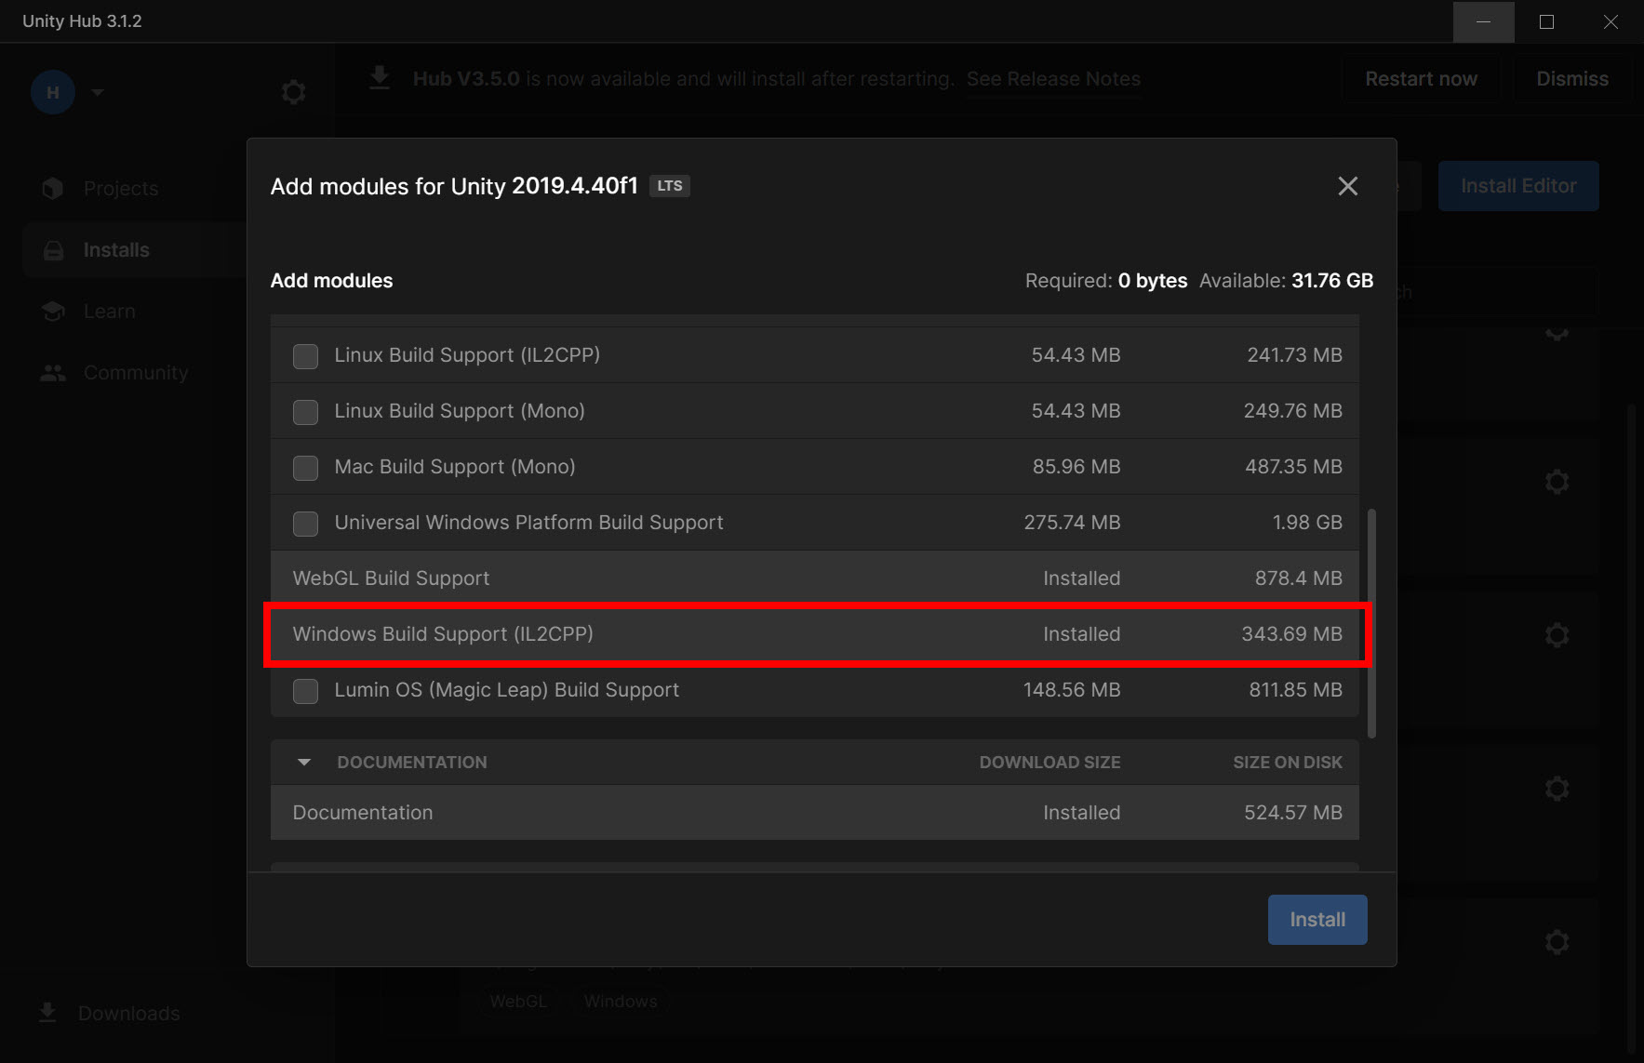Click Restart now in update banner
The image size is (1644, 1063).
(1421, 79)
